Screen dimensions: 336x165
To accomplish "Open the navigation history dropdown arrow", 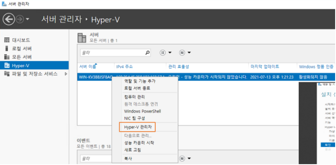I will point(27,19).
